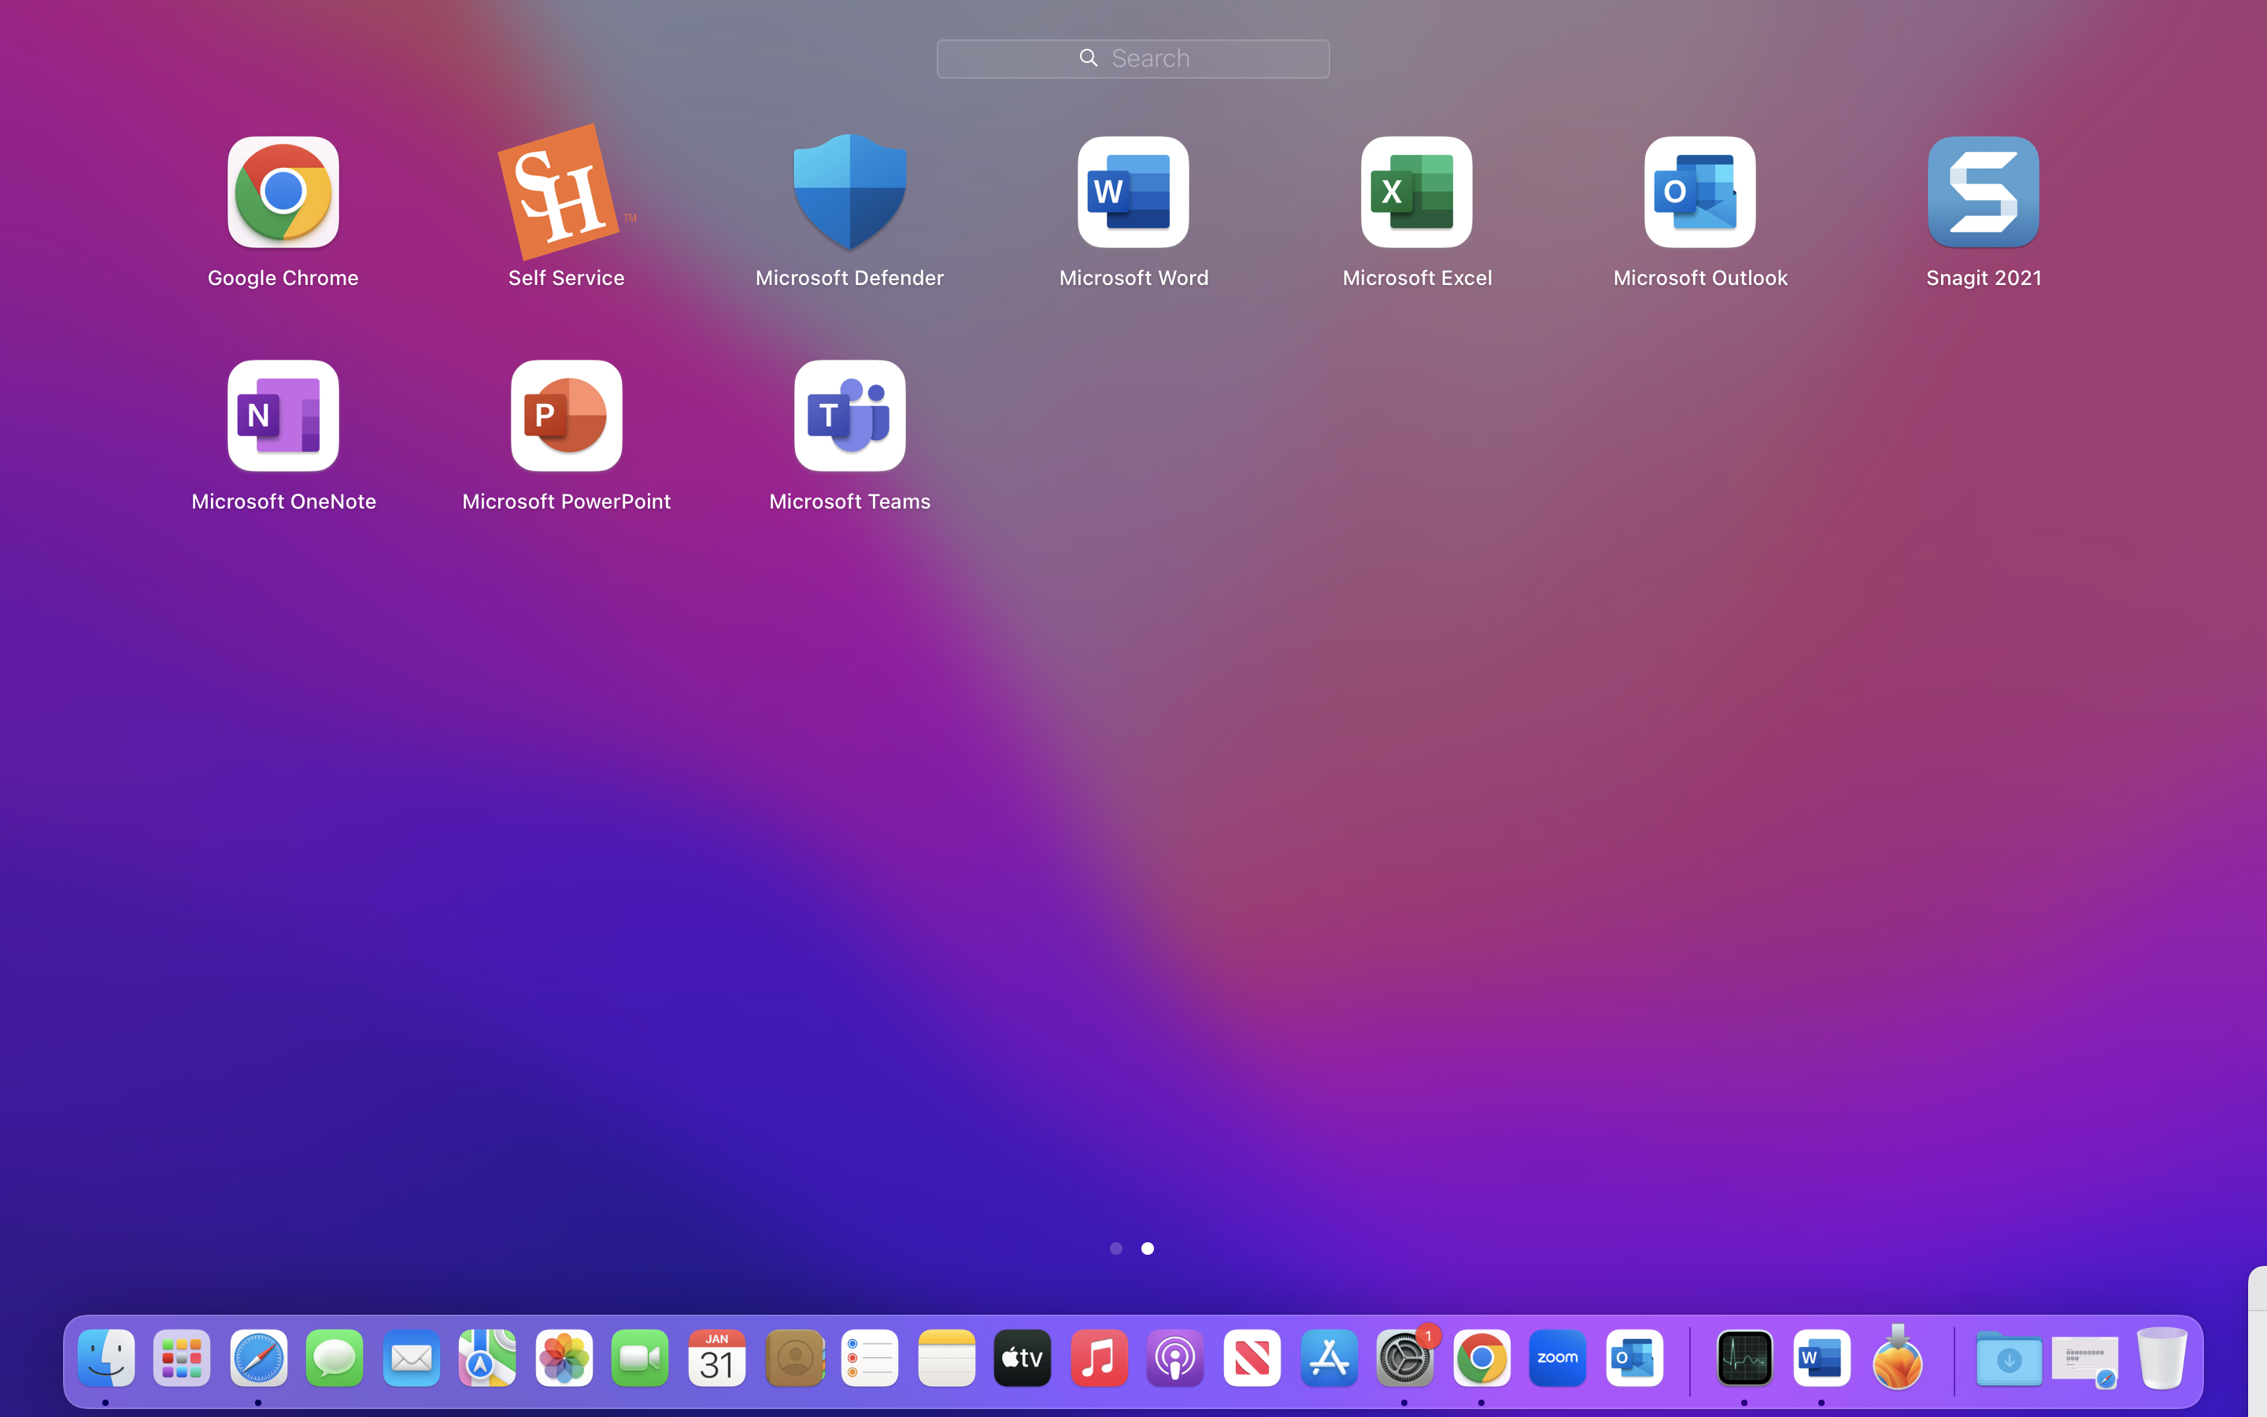The image size is (2267, 1417).
Task: Launch Microsoft OneNote
Action: point(282,416)
